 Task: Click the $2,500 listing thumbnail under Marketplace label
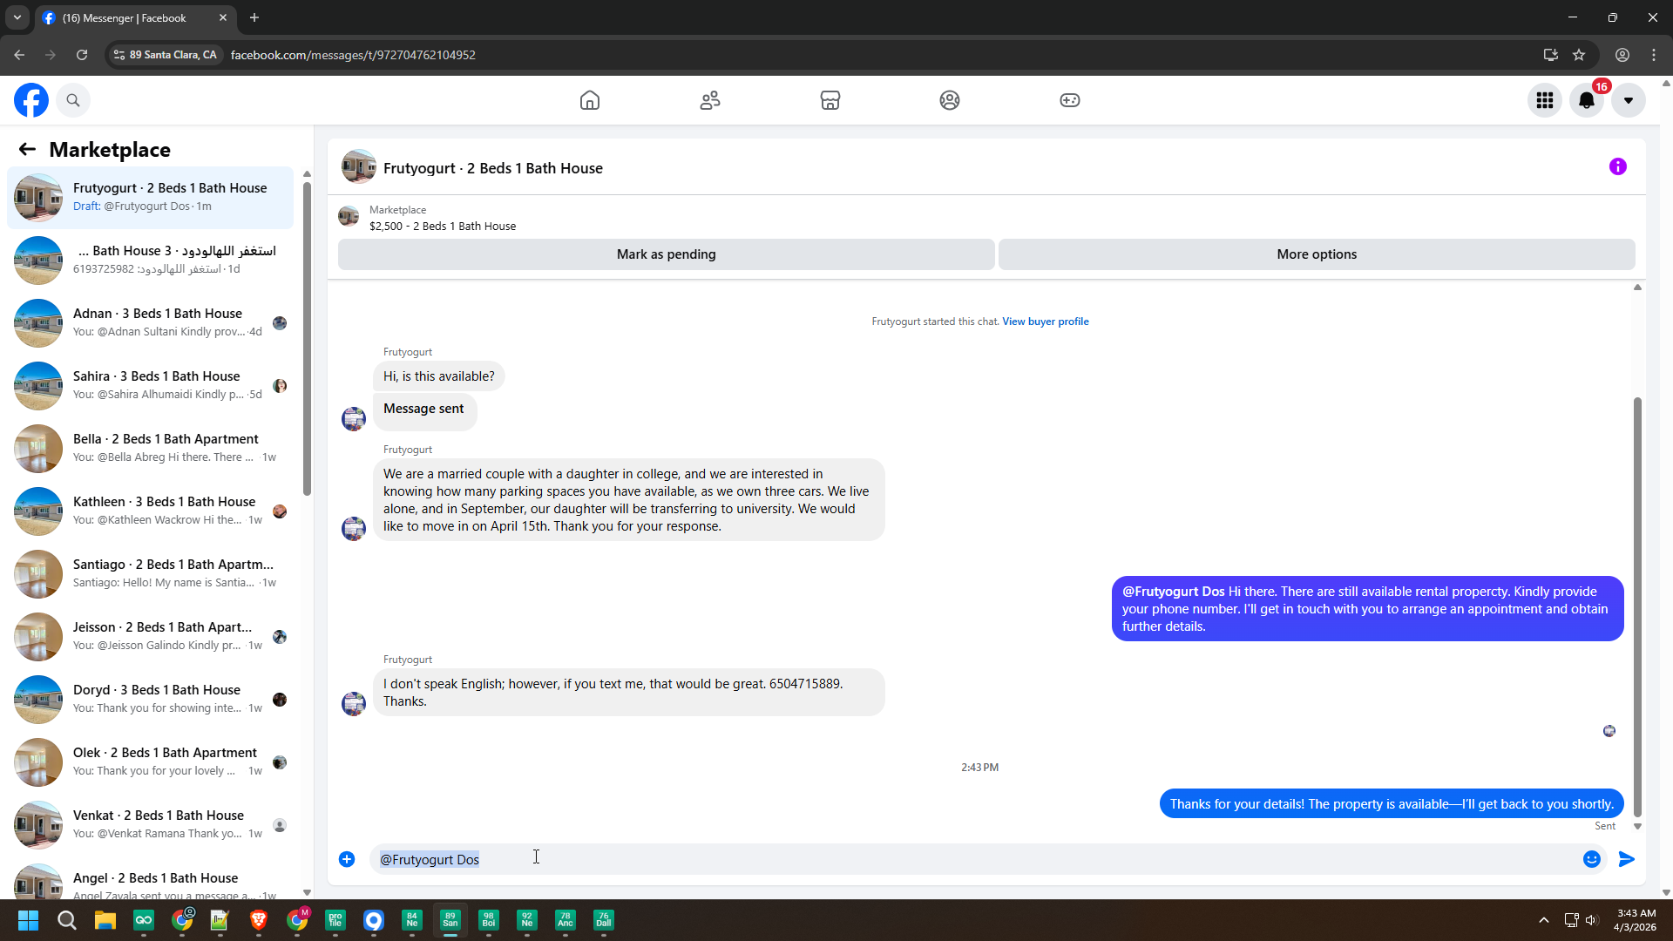click(x=349, y=217)
